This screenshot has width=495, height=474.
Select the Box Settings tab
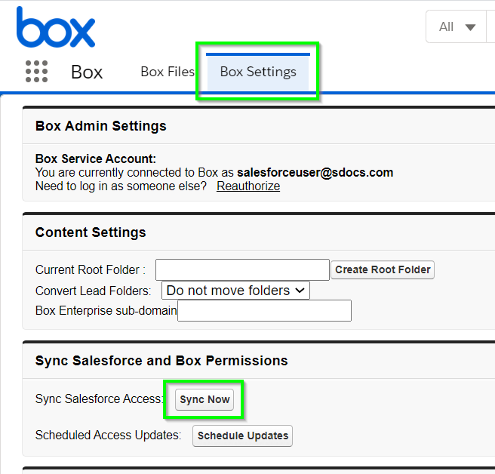click(x=258, y=72)
